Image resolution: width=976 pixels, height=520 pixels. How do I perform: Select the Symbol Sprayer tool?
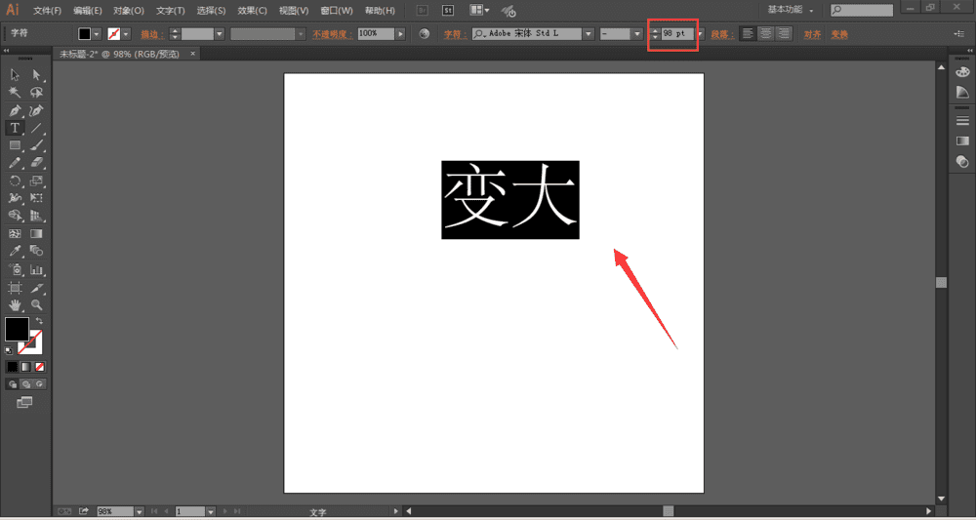click(x=15, y=270)
